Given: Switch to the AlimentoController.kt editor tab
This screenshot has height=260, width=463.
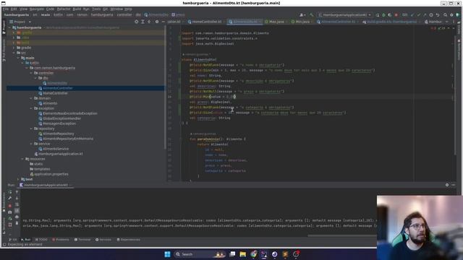Looking at the screenshot, I should coord(338,22).
